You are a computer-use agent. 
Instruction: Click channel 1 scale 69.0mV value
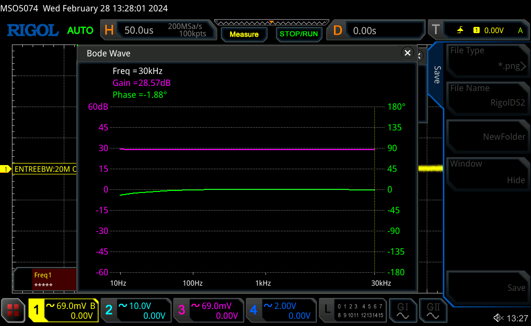[72, 306]
